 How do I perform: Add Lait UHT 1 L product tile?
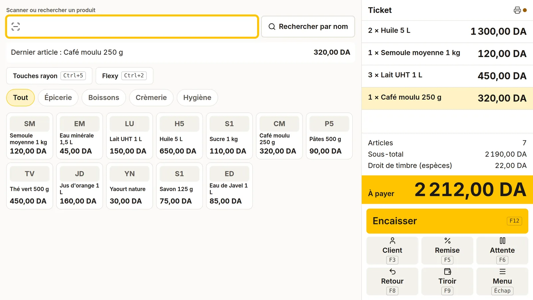[130, 136]
